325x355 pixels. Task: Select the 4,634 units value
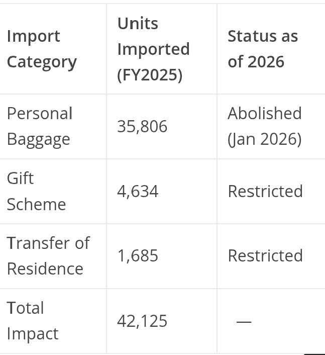tap(138, 191)
